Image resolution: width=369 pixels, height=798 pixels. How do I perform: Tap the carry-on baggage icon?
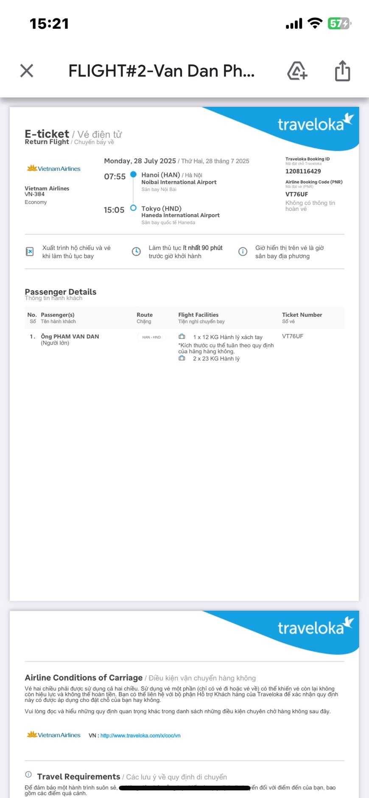coord(182,337)
